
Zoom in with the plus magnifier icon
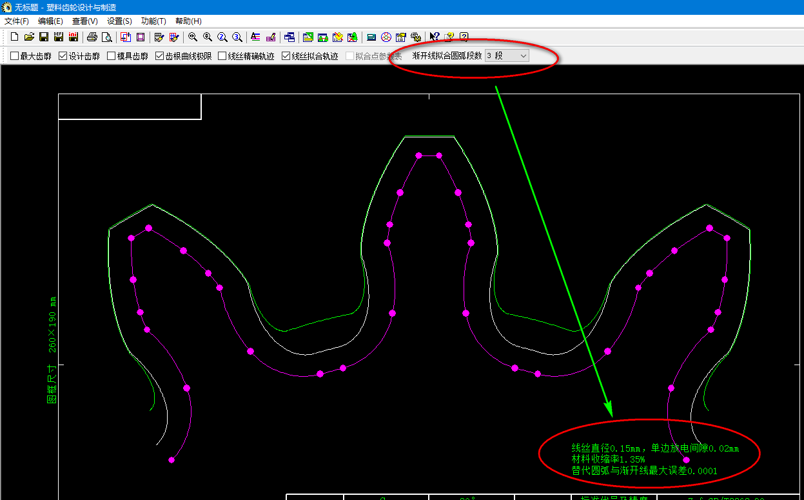click(x=193, y=37)
